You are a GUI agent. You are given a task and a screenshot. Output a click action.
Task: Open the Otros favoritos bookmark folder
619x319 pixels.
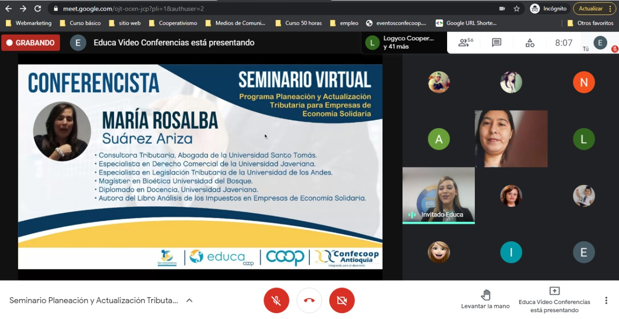[590, 23]
